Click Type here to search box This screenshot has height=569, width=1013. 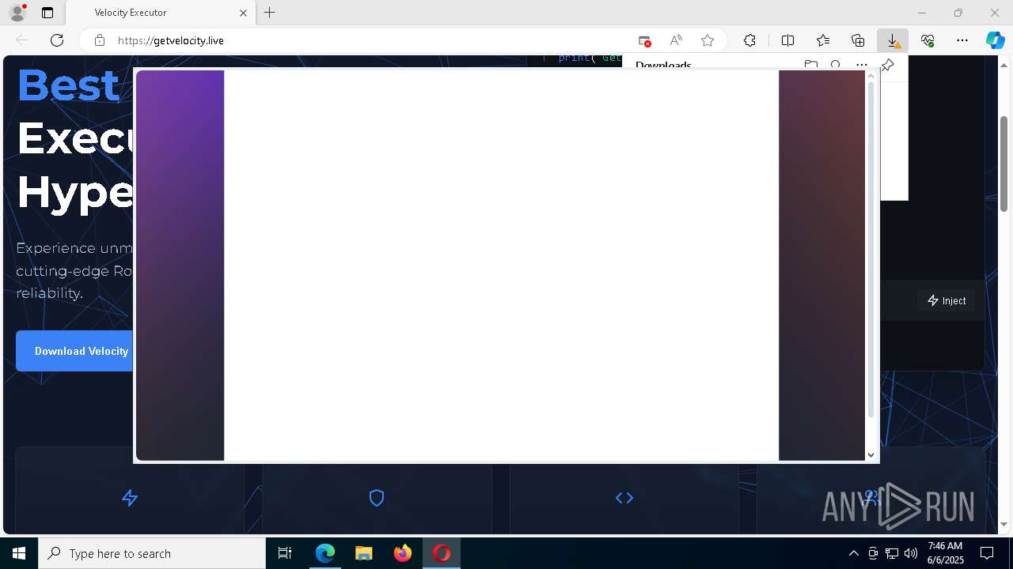(152, 553)
